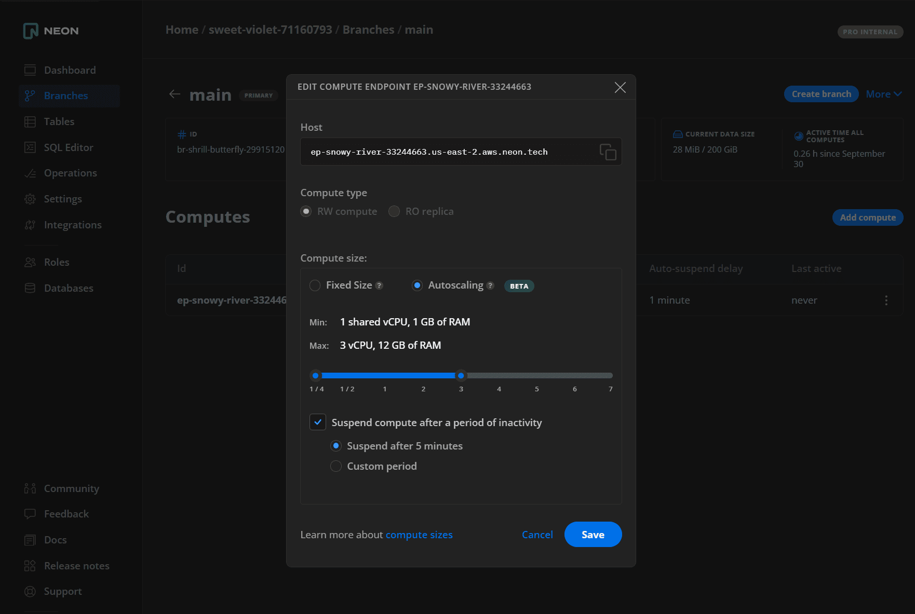Open the Dashboard sidebar icon
Image resolution: width=915 pixels, height=614 pixels.
tap(30, 70)
